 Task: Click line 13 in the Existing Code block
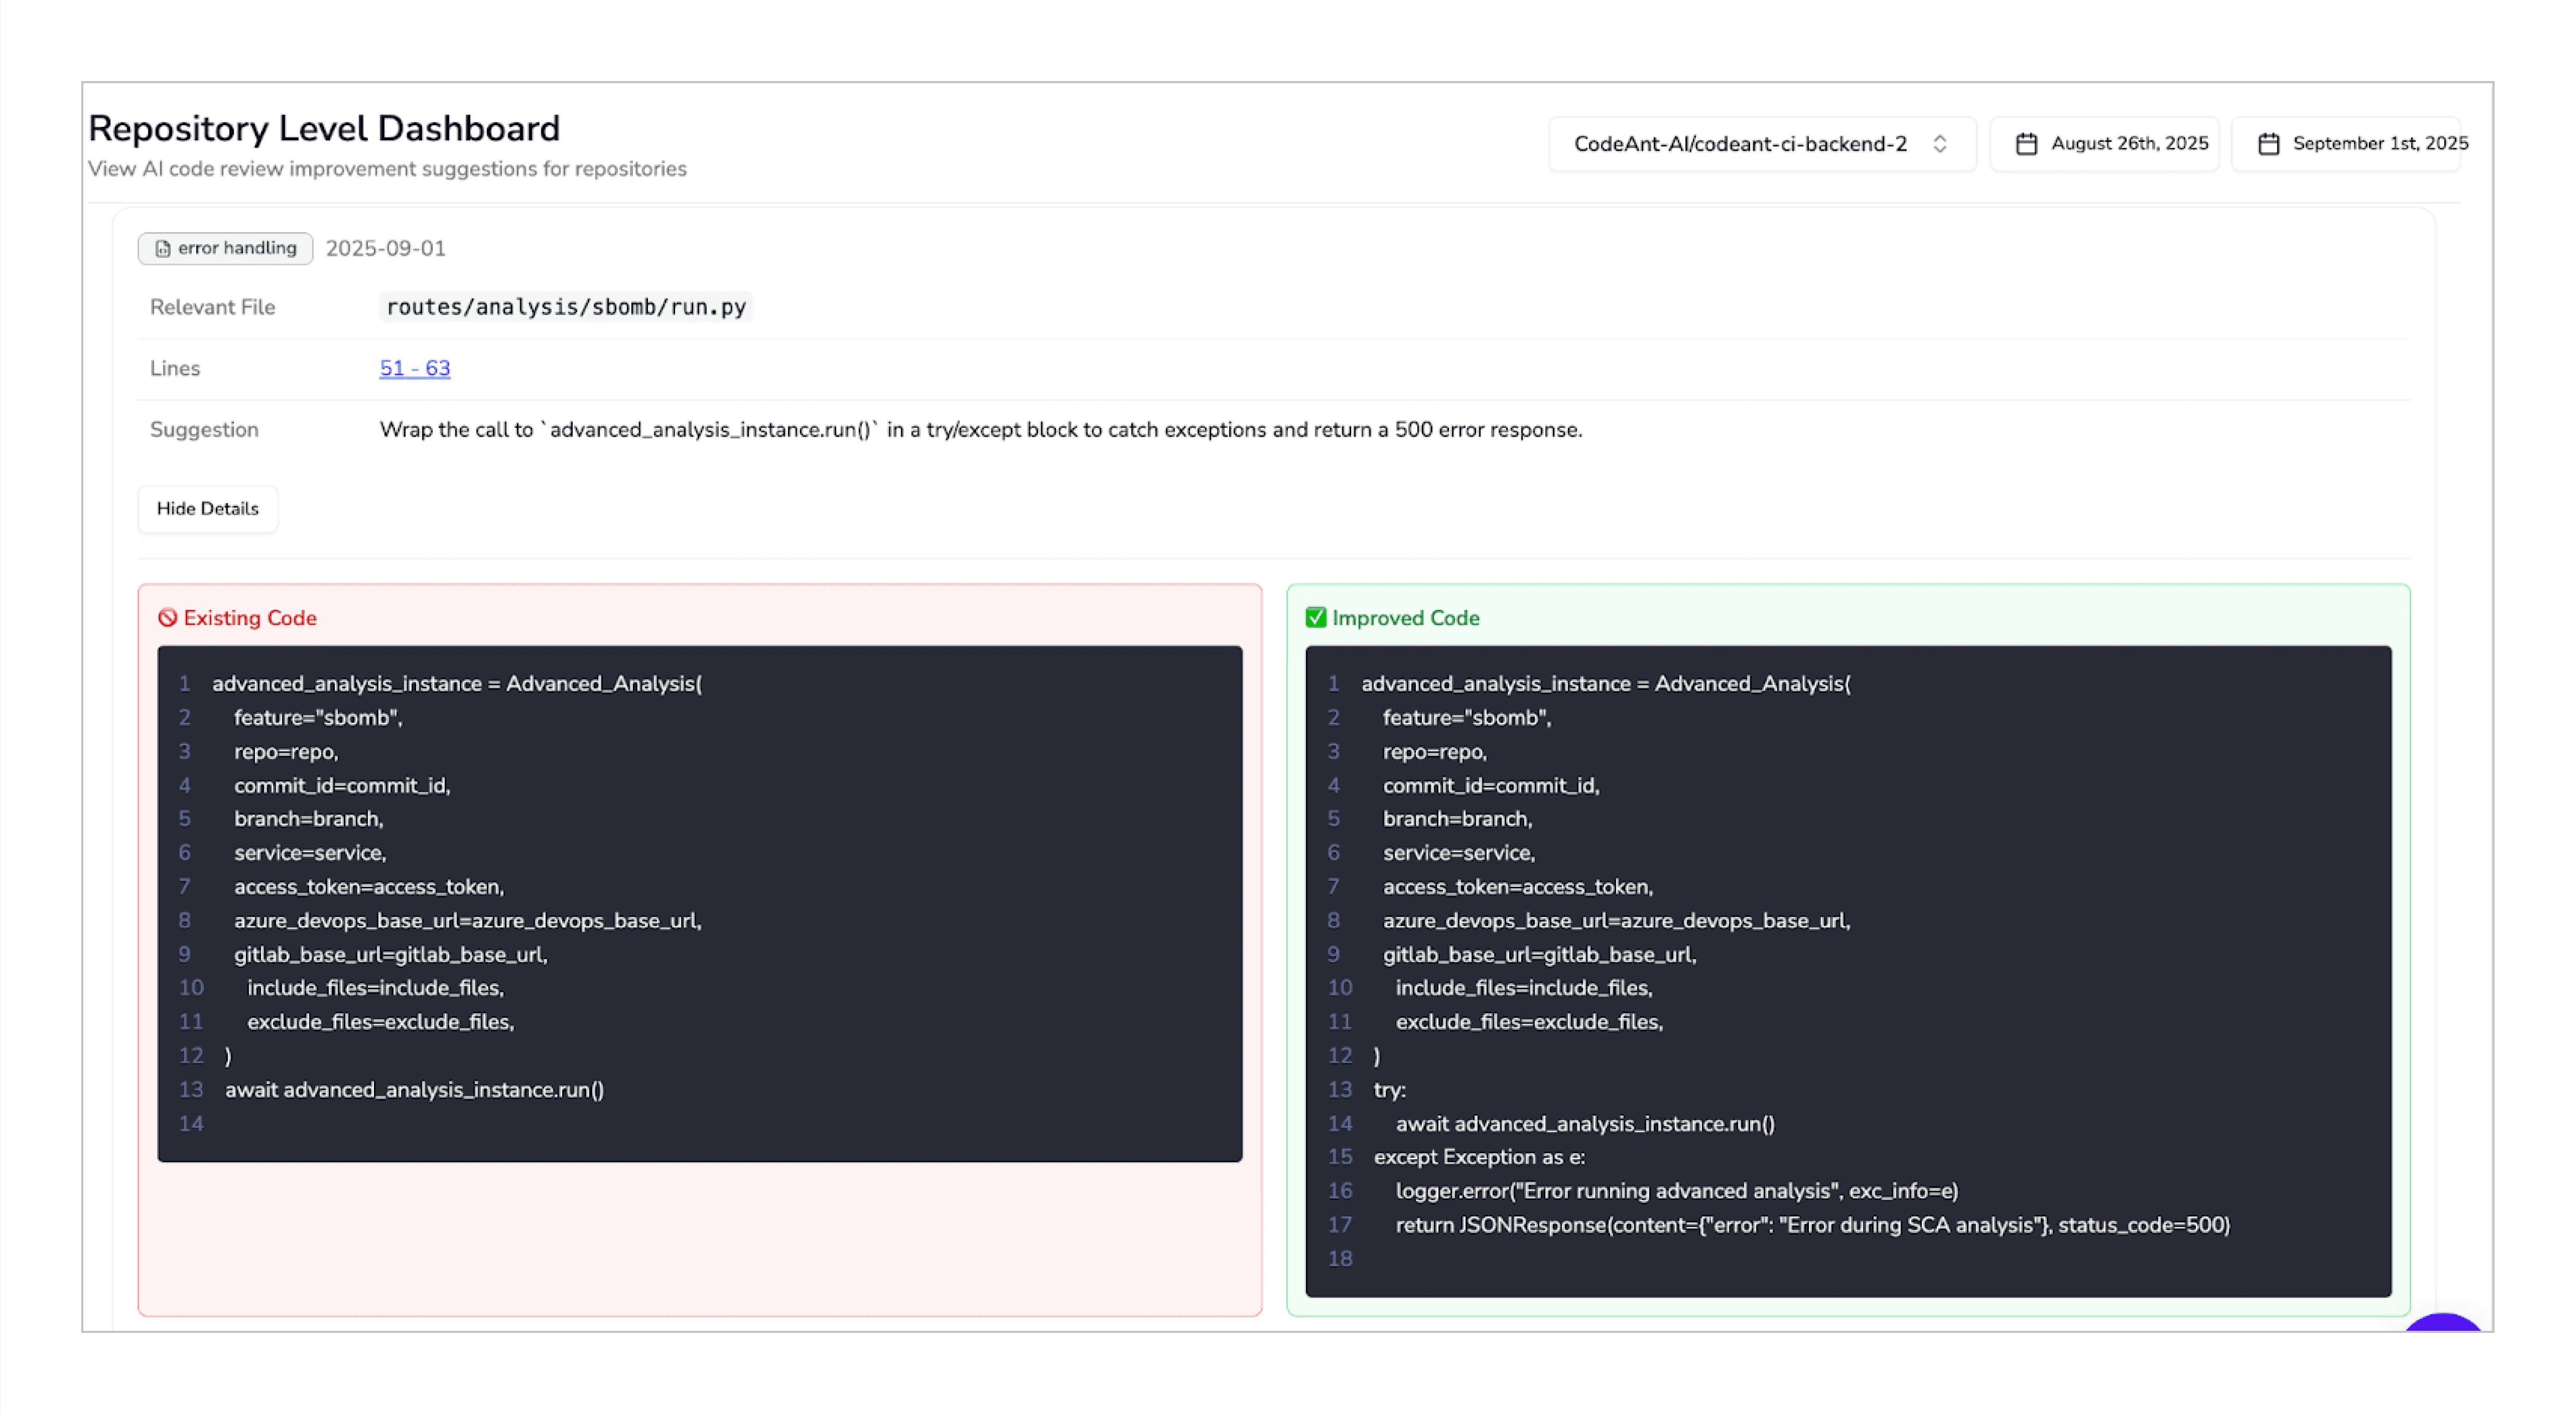click(414, 1089)
